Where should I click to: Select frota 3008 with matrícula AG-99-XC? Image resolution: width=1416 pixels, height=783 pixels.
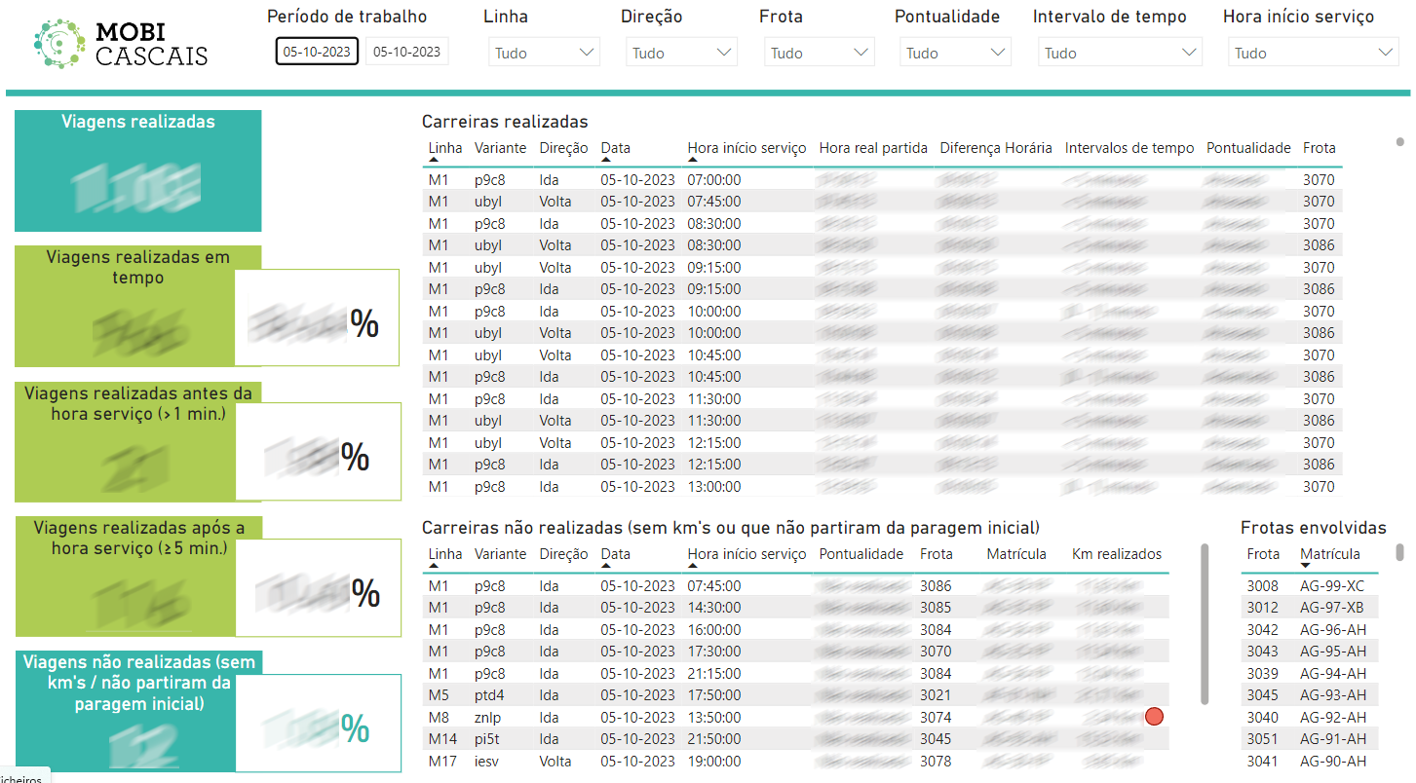click(1296, 584)
